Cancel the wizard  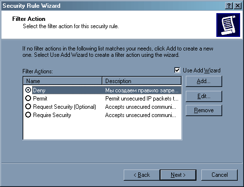[219, 175]
